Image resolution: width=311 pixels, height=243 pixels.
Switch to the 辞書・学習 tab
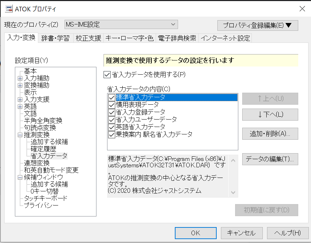56,38
